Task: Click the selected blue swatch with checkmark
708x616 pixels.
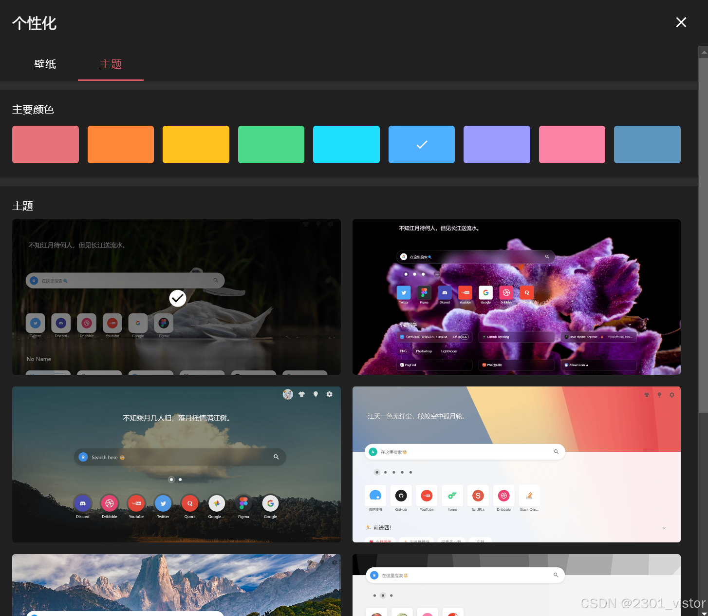Action: point(422,144)
